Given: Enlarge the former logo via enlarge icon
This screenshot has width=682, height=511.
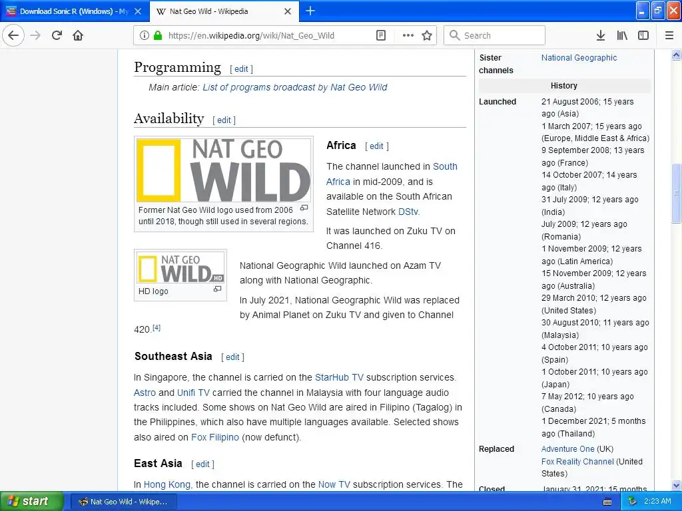Looking at the screenshot, I should coord(304,208).
